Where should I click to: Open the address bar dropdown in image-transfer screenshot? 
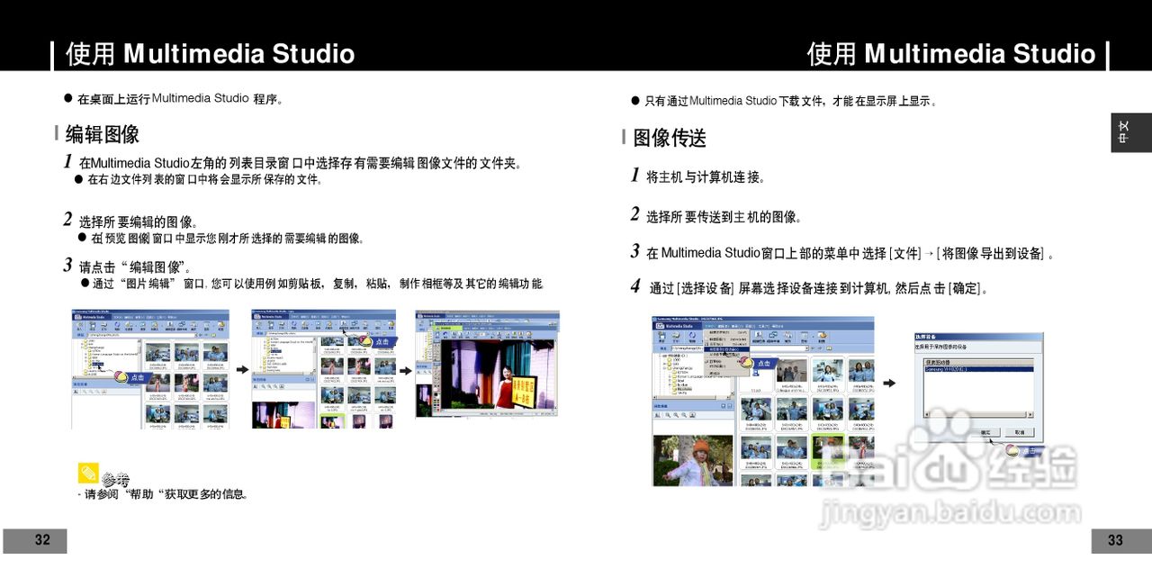pyautogui.click(x=807, y=348)
